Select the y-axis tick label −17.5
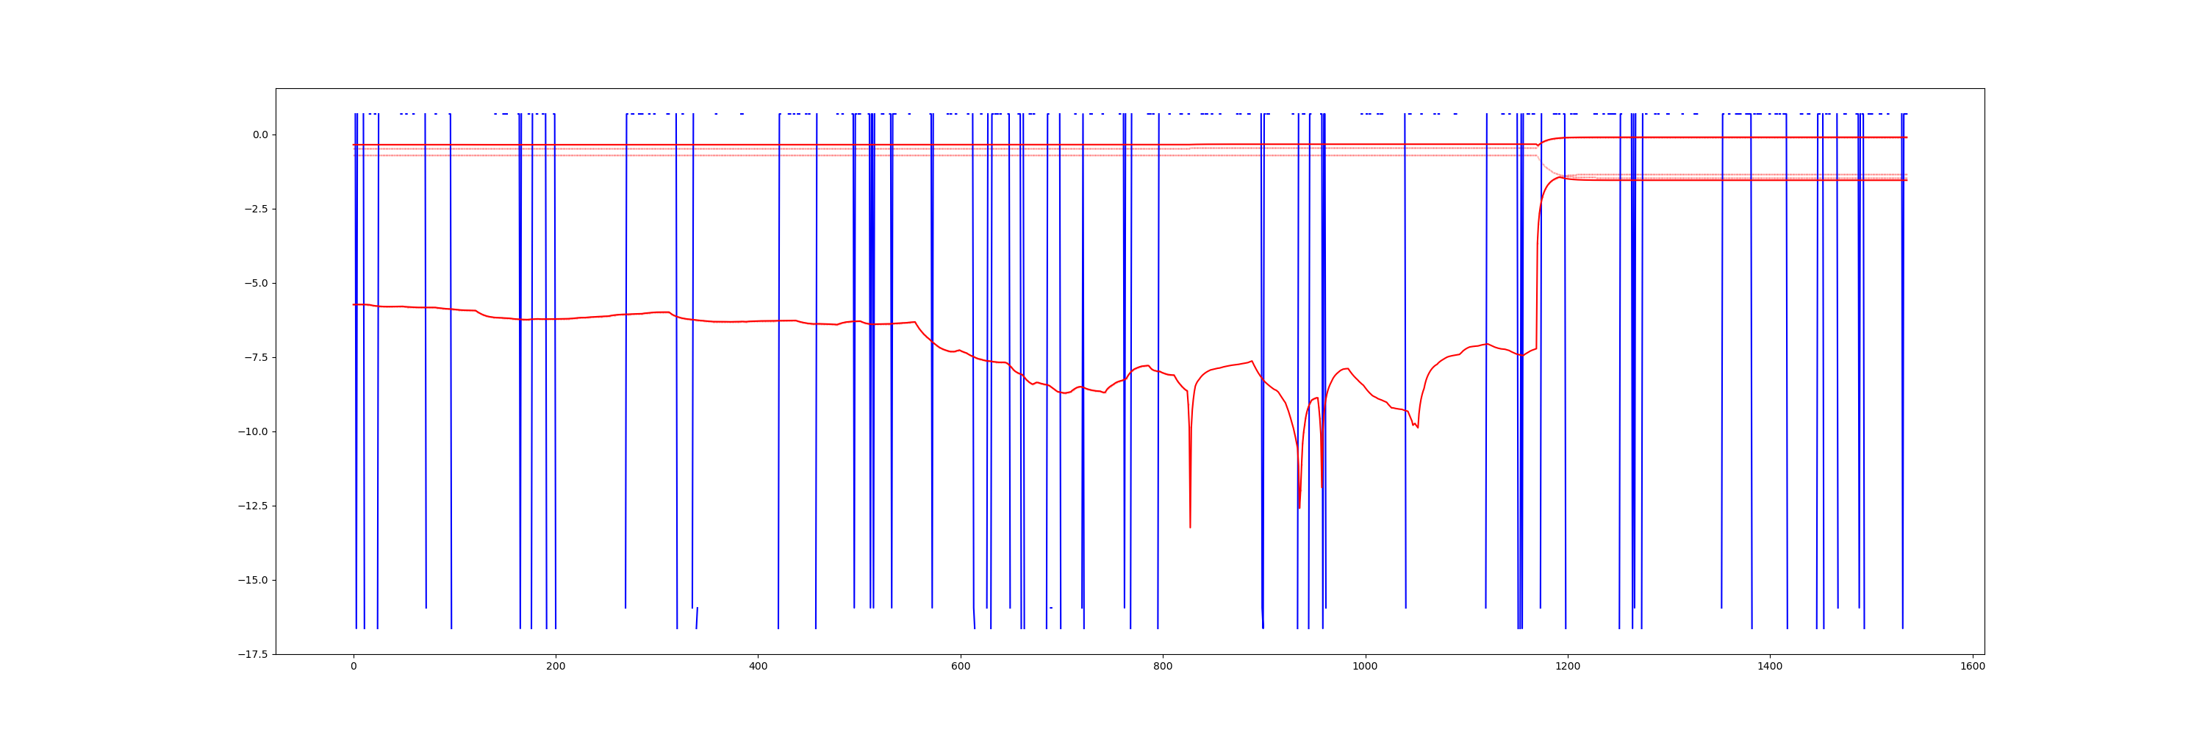Image resolution: width=2205 pixels, height=735 pixels. click(x=253, y=655)
